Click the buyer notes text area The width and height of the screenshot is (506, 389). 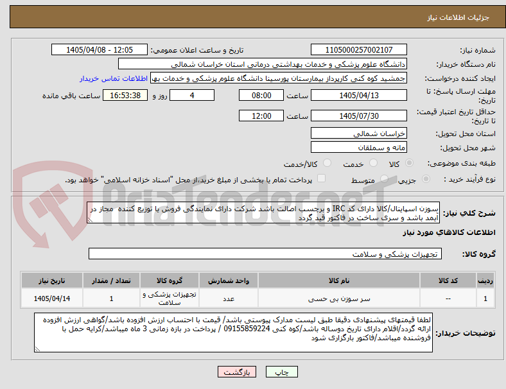(233, 333)
